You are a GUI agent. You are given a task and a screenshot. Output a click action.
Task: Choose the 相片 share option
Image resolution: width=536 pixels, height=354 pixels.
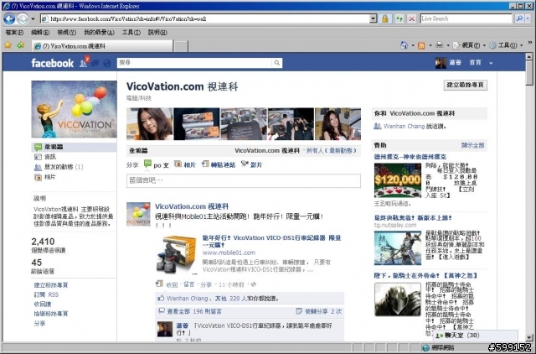pyautogui.click(x=185, y=164)
